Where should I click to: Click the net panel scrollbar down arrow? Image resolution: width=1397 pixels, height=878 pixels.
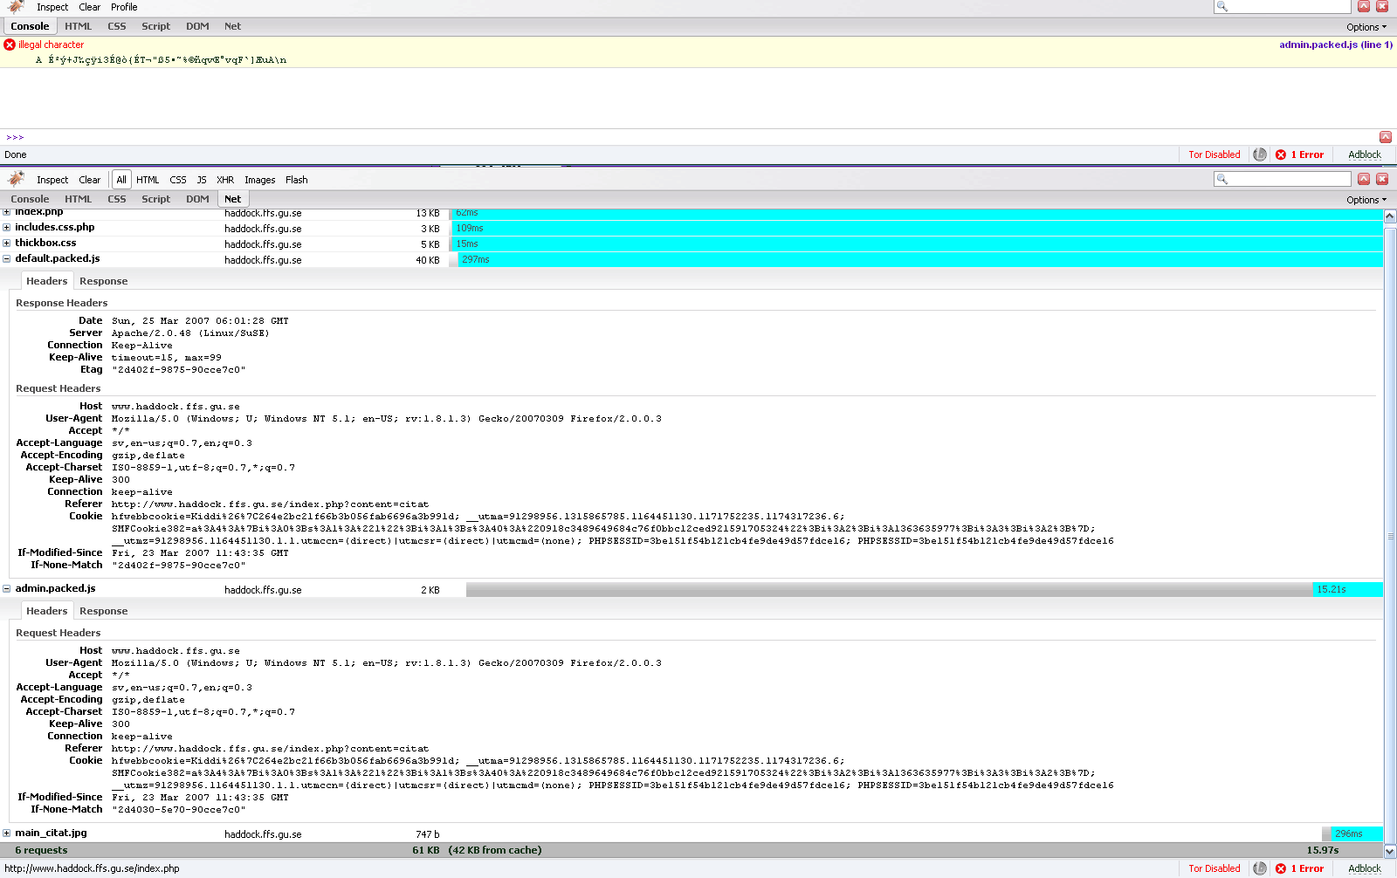(x=1390, y=851)
